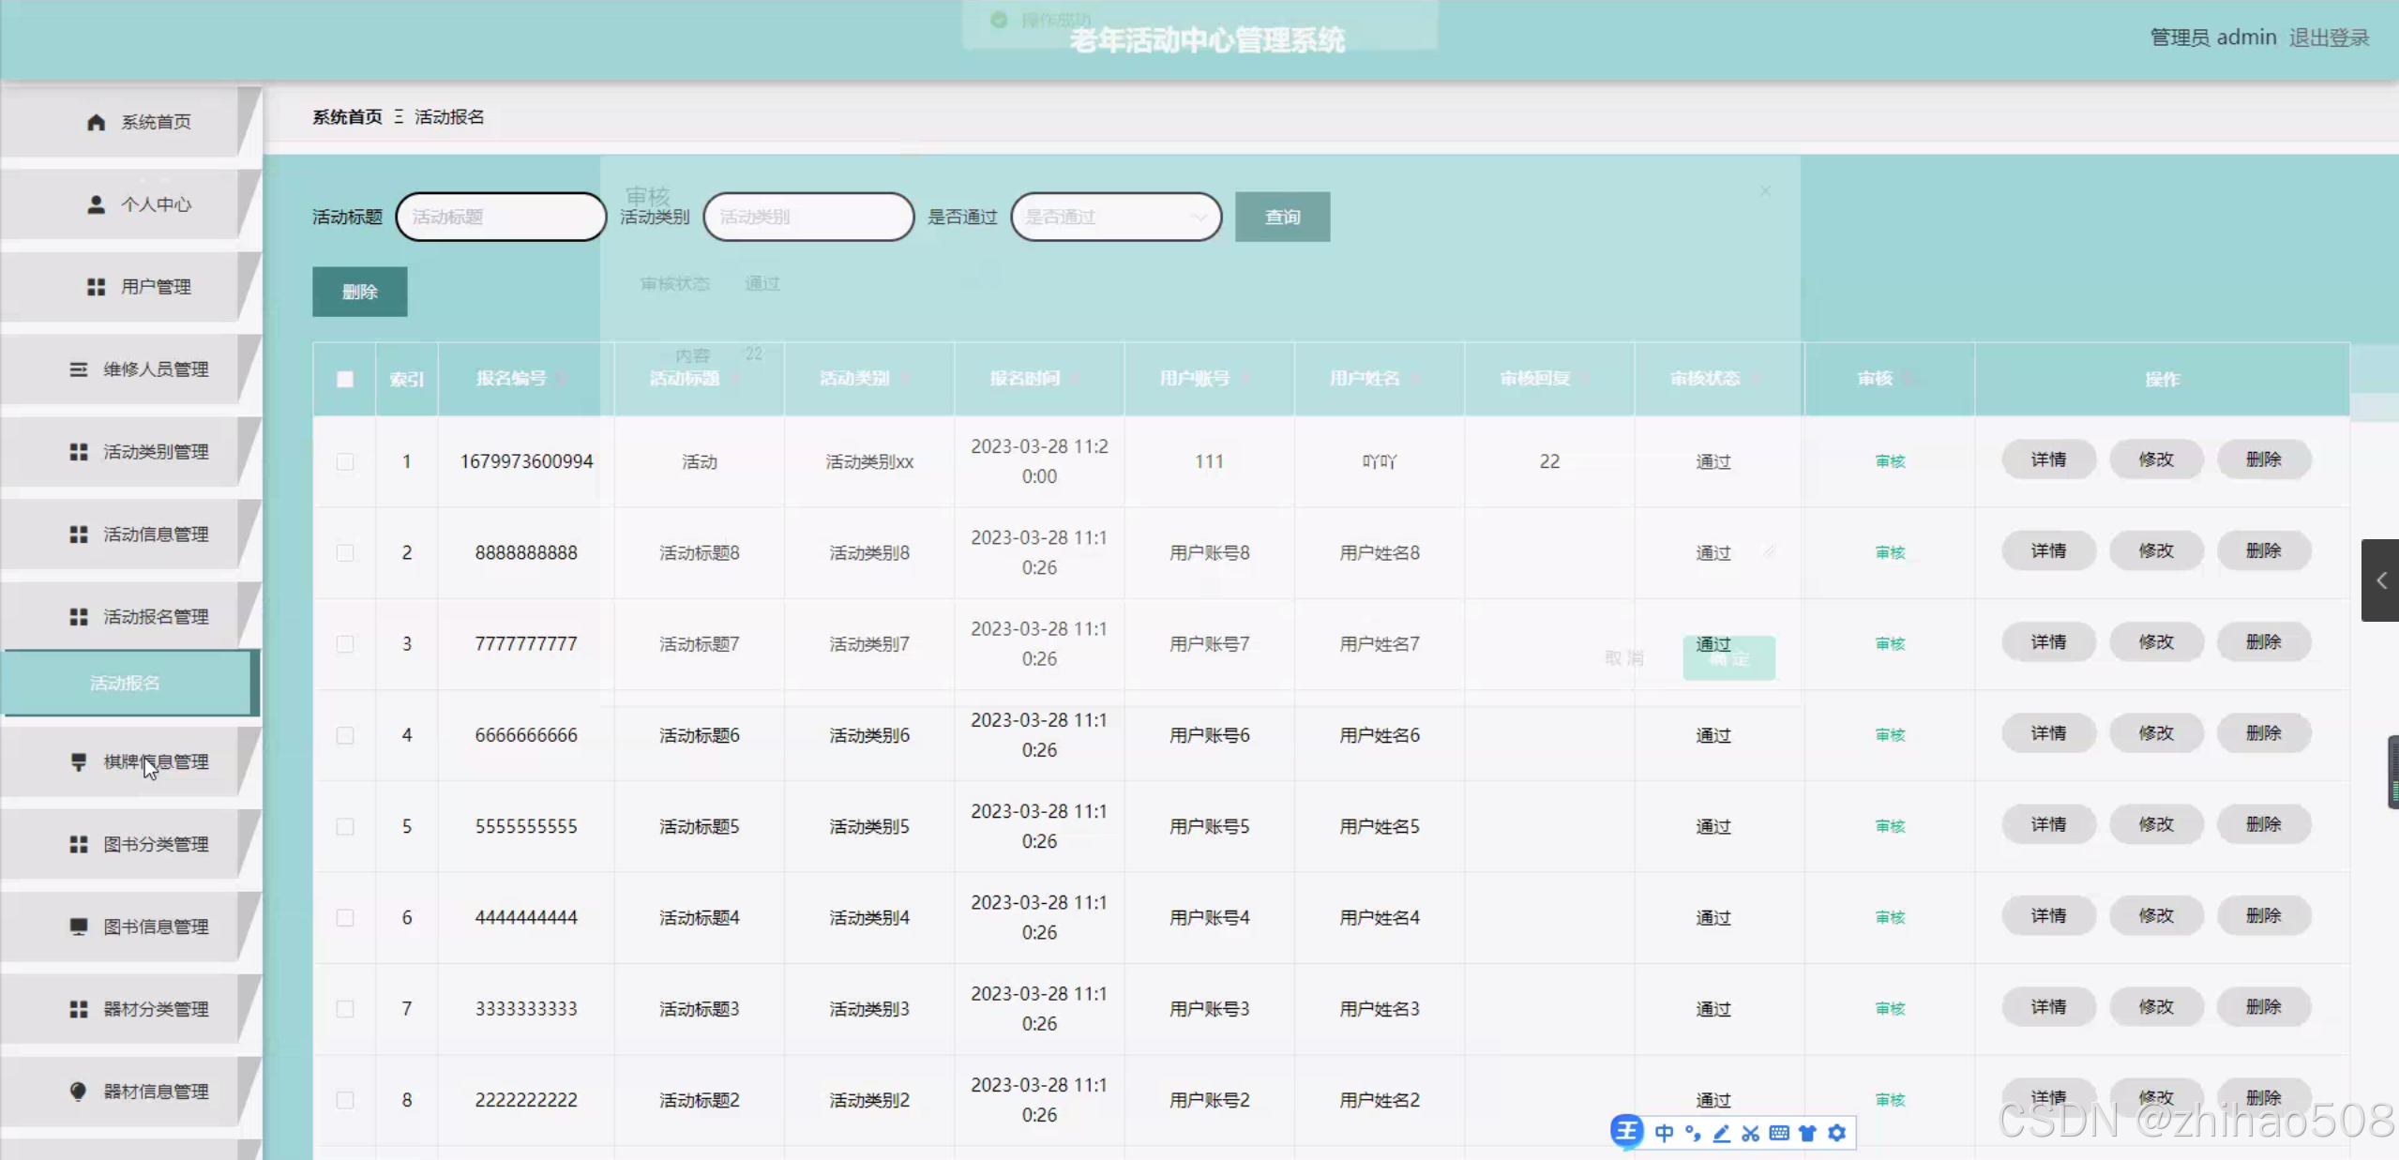Check the checkbox for row 1

click(x=345, y=461)
